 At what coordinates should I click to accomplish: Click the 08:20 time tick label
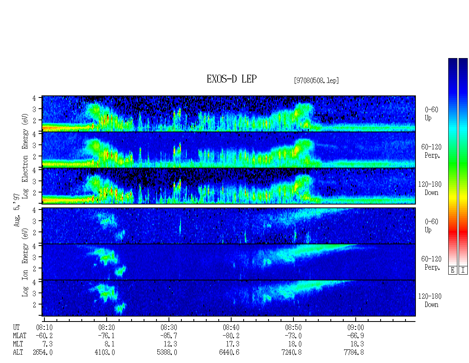107,327
